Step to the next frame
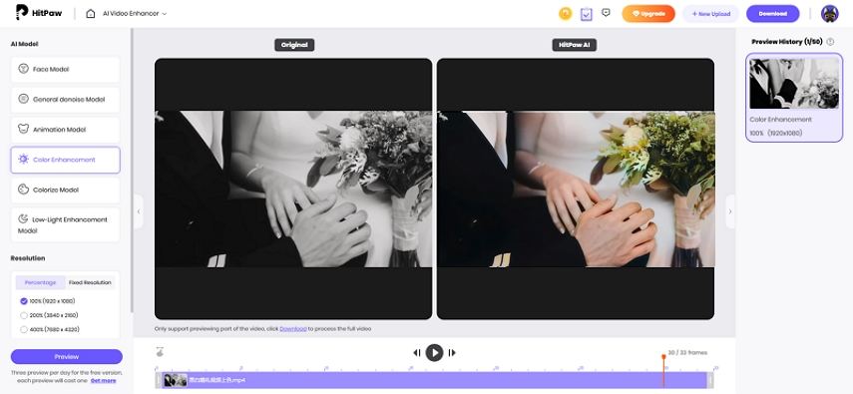Screen dimensions: 853x394 tap(452, 353)
